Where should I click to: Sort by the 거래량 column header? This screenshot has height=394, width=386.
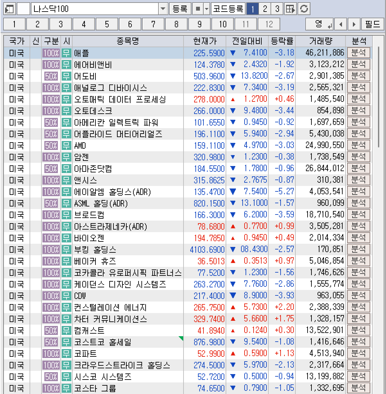tap(320, 41)
